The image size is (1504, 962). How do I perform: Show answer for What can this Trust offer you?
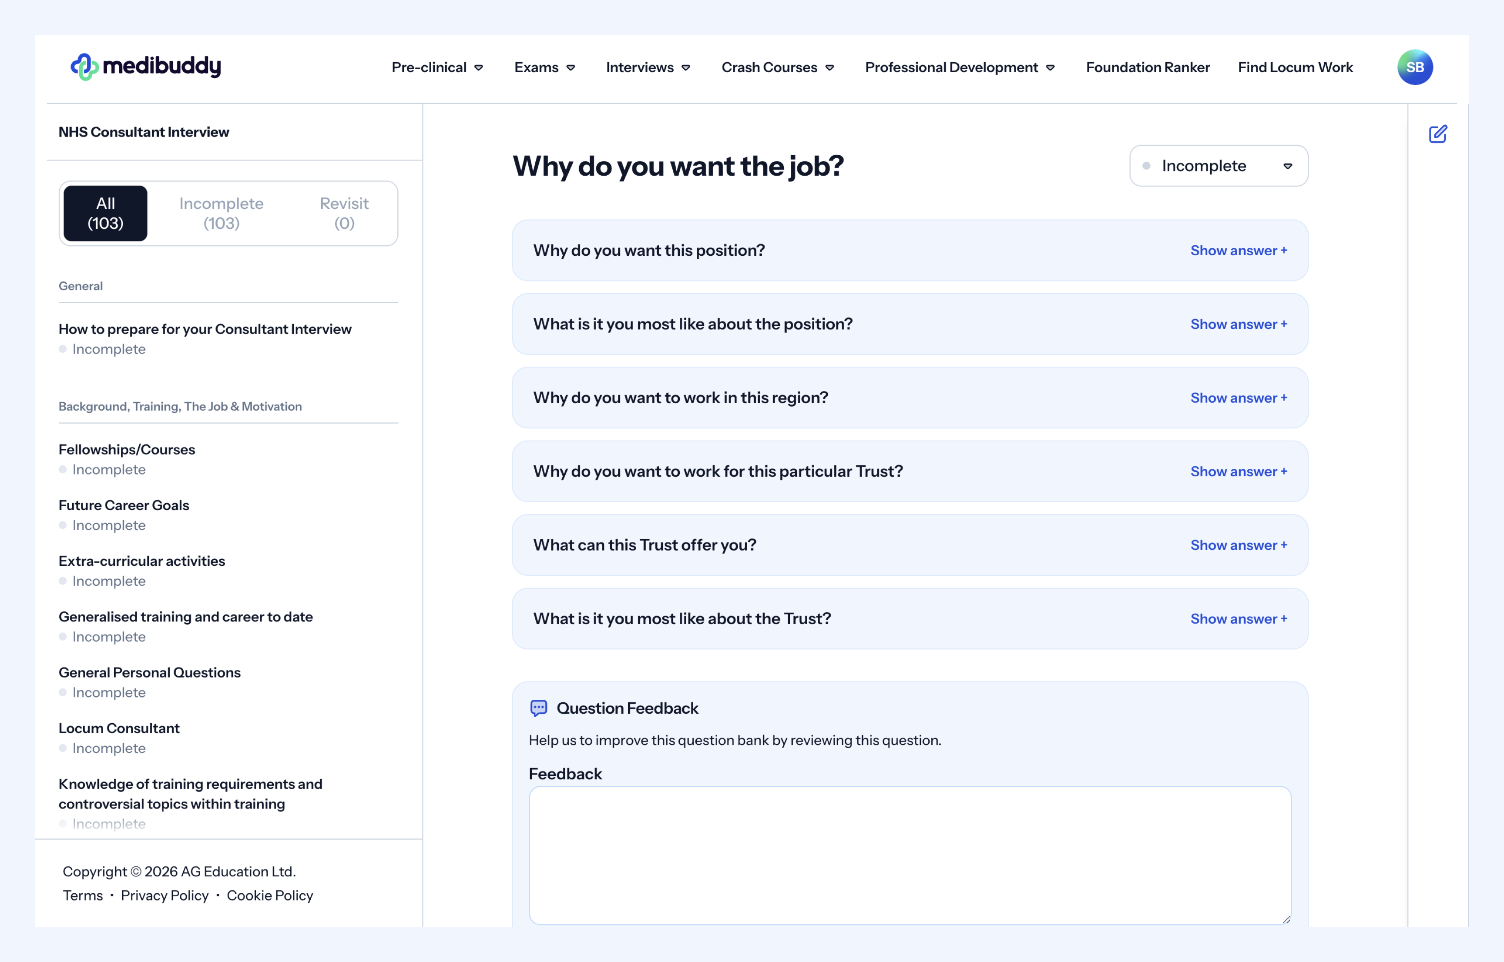tap(1239, 545)
